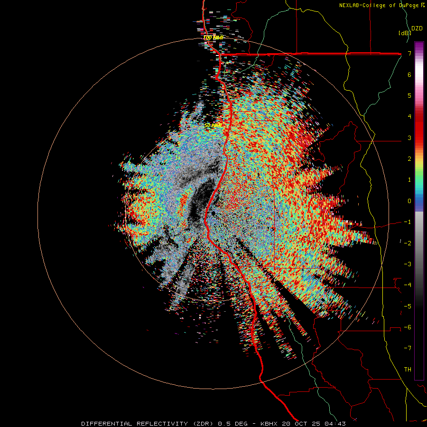Viewport: 427px width, 427px height.
Task: Click the legend value 4
Action: pyautogui.click(x=409, y=117)
